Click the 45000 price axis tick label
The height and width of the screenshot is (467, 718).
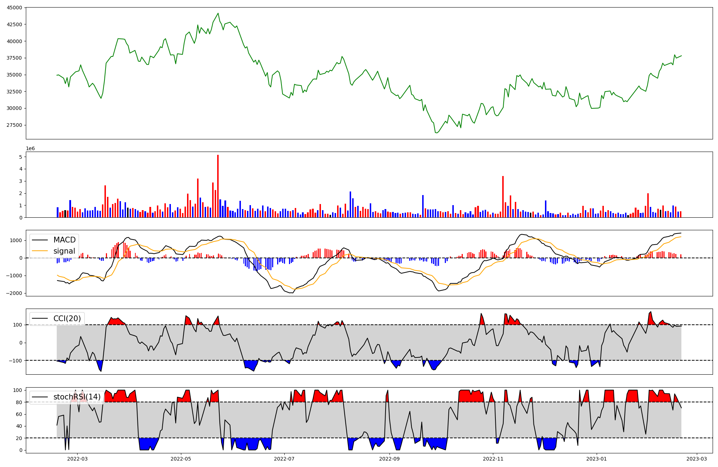(x=14, y=8)
